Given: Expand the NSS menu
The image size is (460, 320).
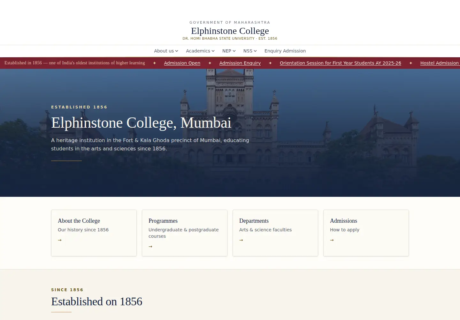Looking at the screenshot, I should click(x=250, y=51).
